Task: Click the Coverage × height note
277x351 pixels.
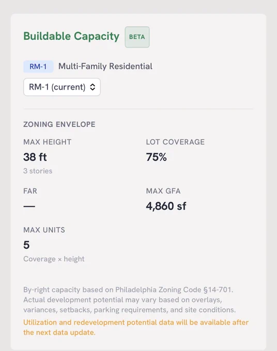Action: point(54,259)
